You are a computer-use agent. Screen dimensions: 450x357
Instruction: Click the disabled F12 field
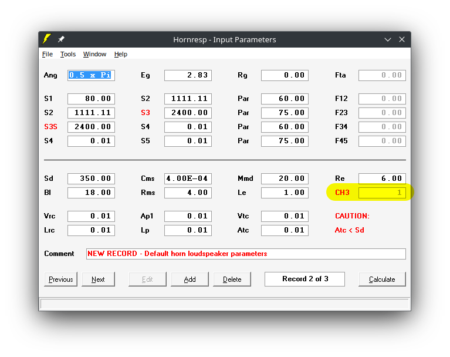tap(382, 99)
